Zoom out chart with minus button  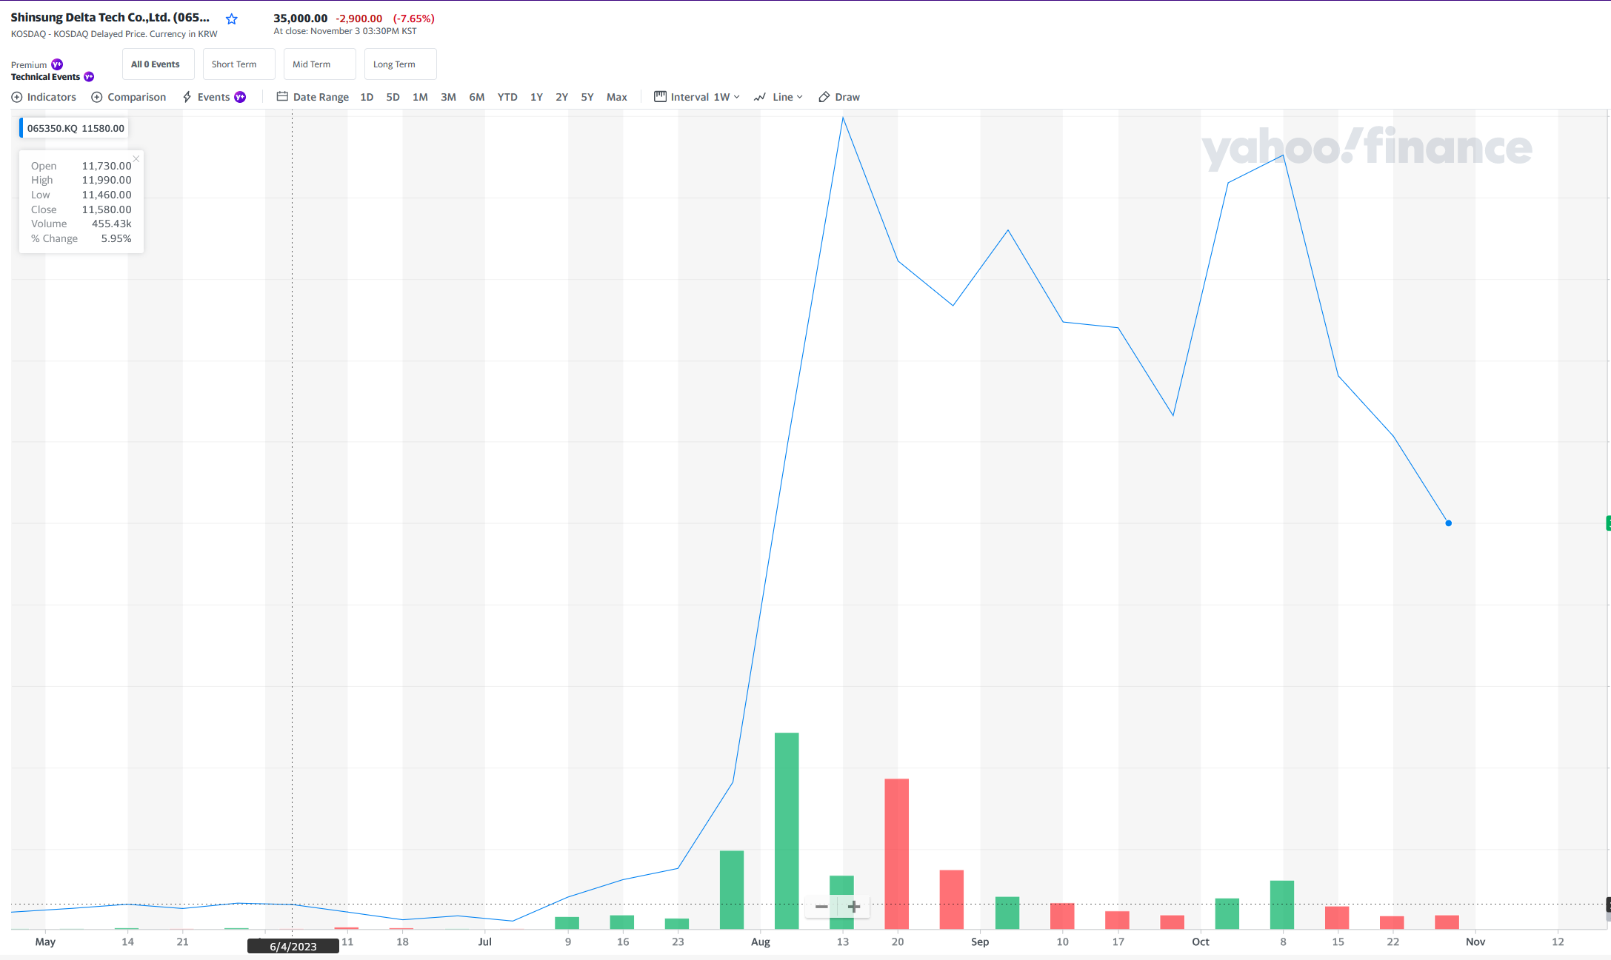click(821, 907)
